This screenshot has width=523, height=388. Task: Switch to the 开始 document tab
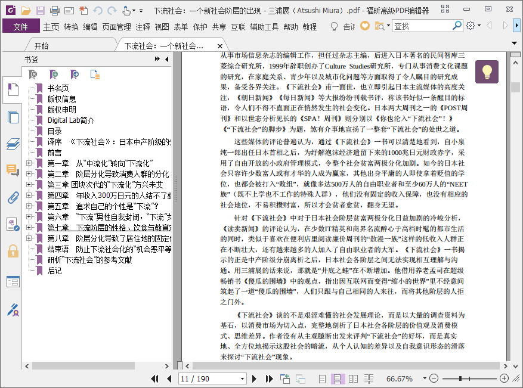pos(41,46)
